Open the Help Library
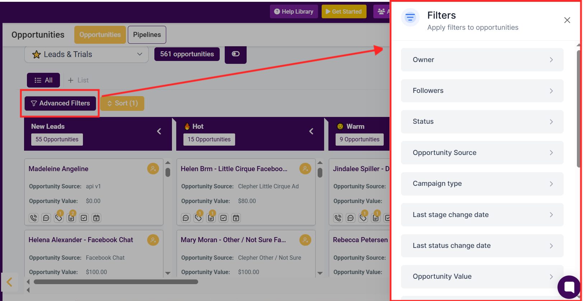Screen dimensions: 583x301 coord(294,11)
